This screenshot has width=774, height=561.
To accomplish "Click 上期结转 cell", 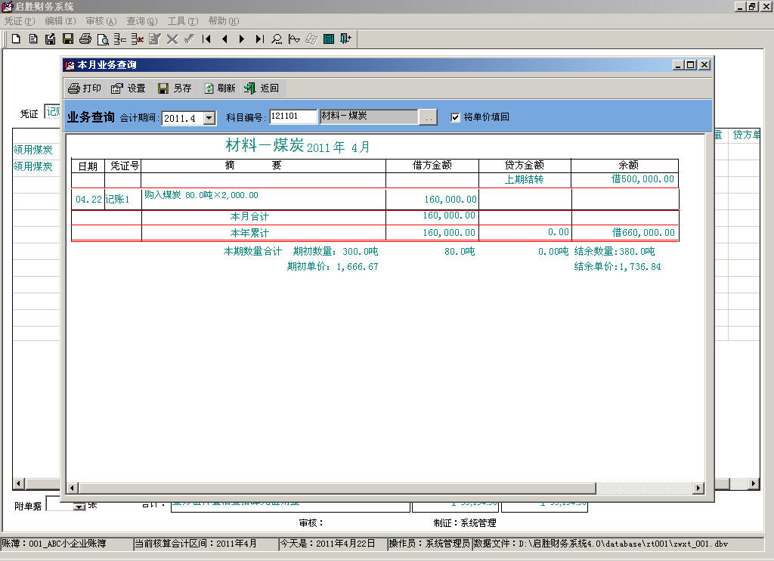I will click(524, 179).
